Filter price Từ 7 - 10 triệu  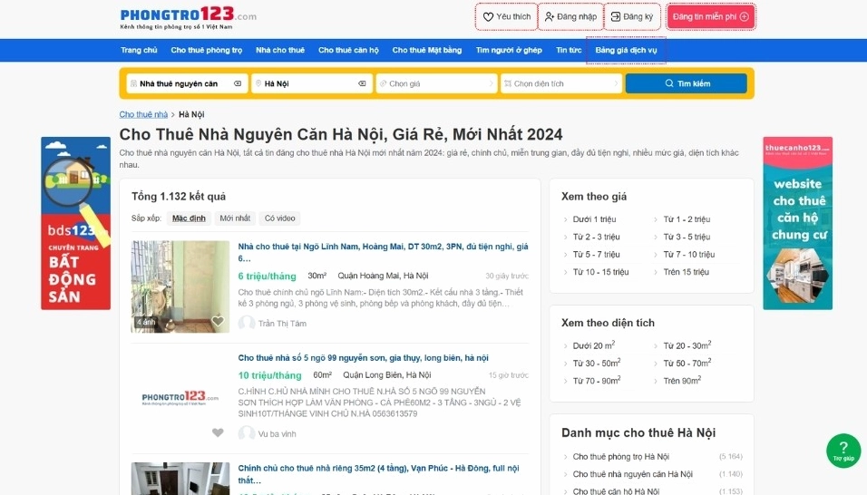point(689,255)
